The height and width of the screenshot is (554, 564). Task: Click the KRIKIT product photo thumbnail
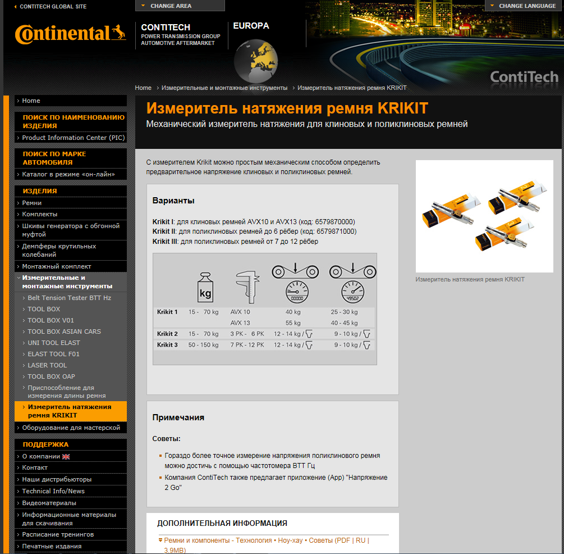(484, 216)
